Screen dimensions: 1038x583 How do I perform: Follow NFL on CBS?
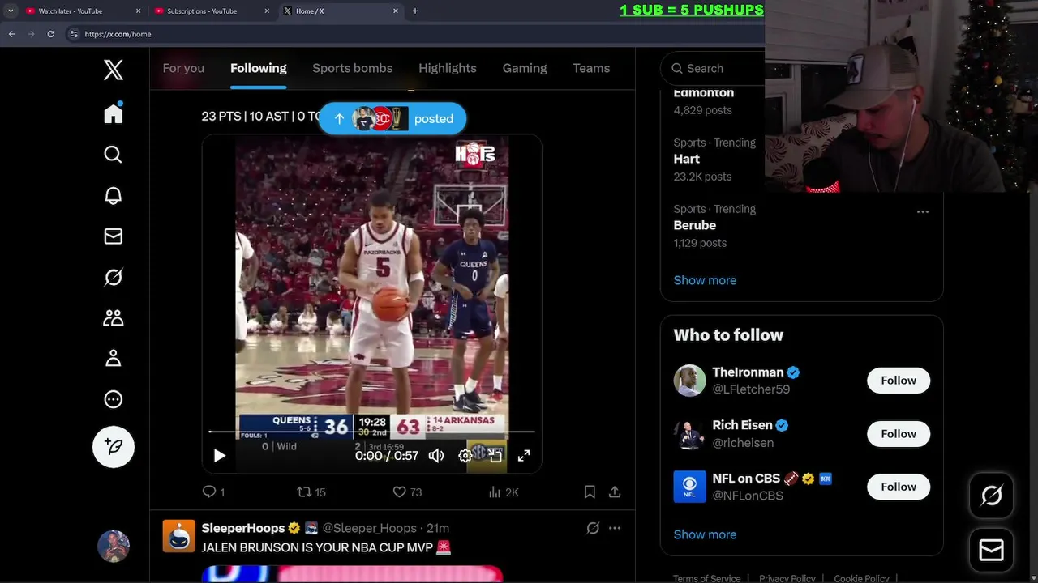click(899, 487)
